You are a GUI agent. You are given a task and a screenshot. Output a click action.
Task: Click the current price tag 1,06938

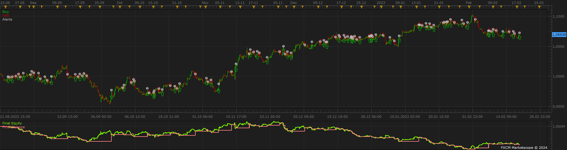(x=559, y=35)
